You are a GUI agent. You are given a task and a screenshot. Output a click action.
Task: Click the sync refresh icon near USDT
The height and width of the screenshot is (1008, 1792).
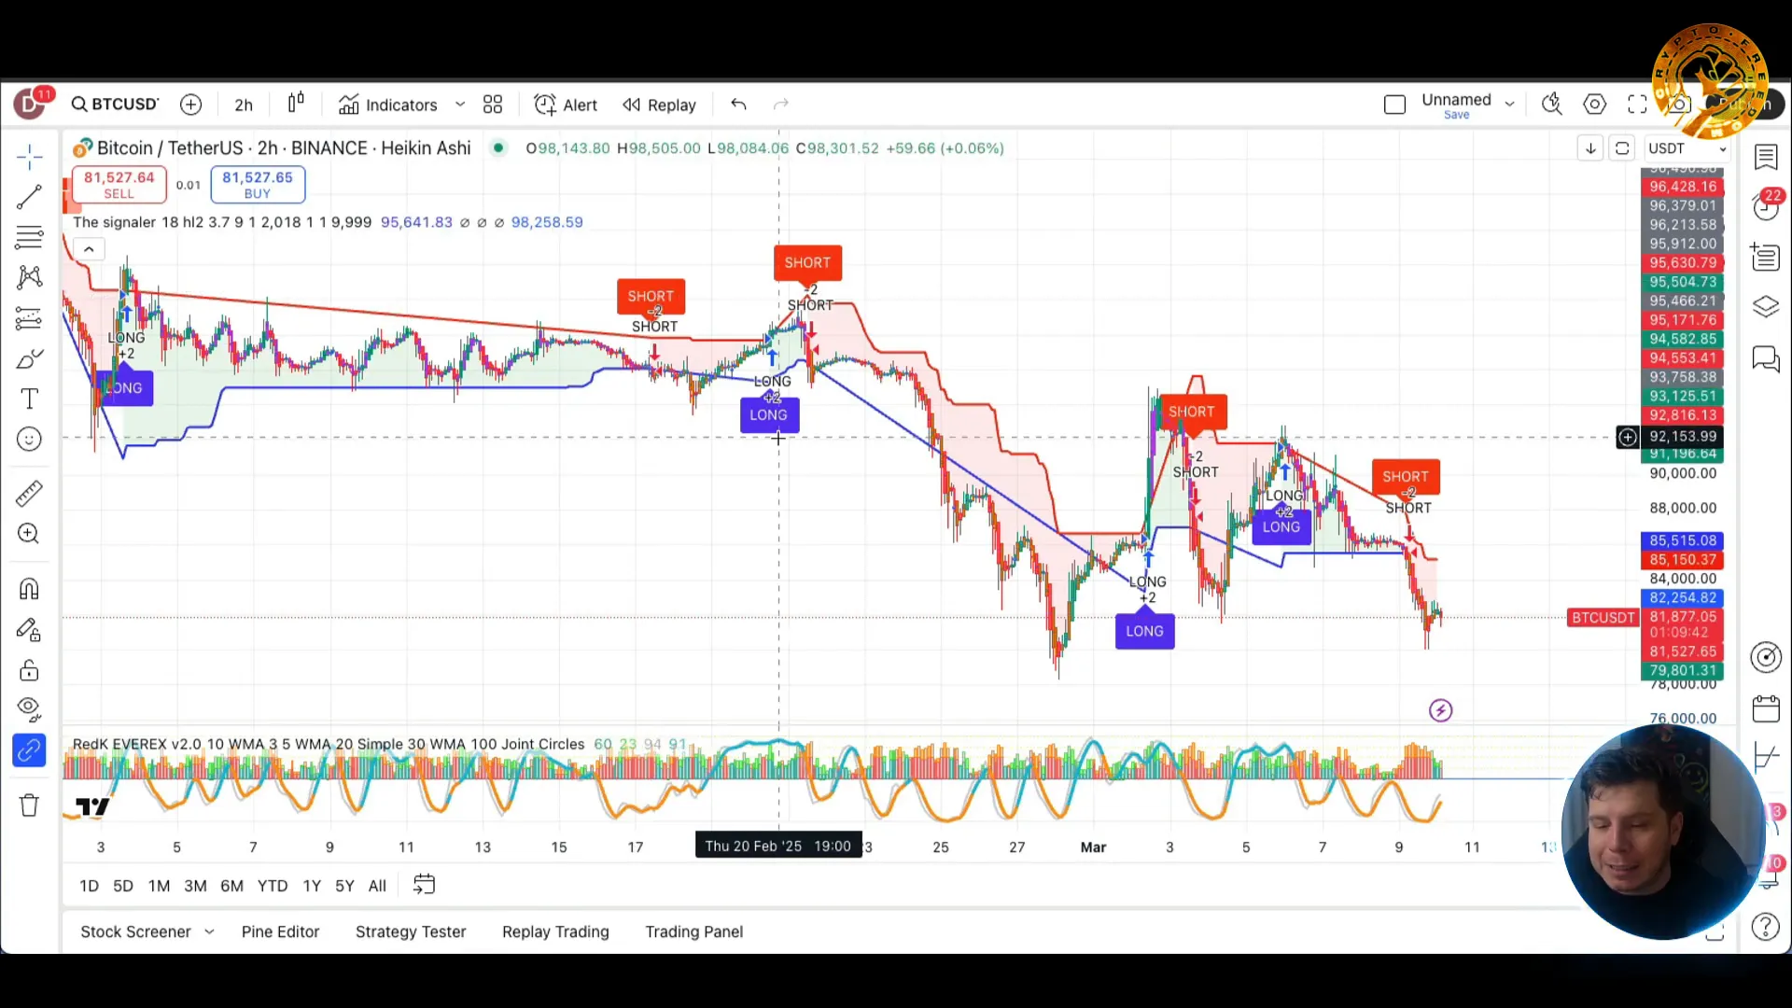(1622, 148)
